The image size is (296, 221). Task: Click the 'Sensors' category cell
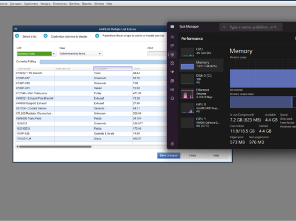tap(113, 108)
